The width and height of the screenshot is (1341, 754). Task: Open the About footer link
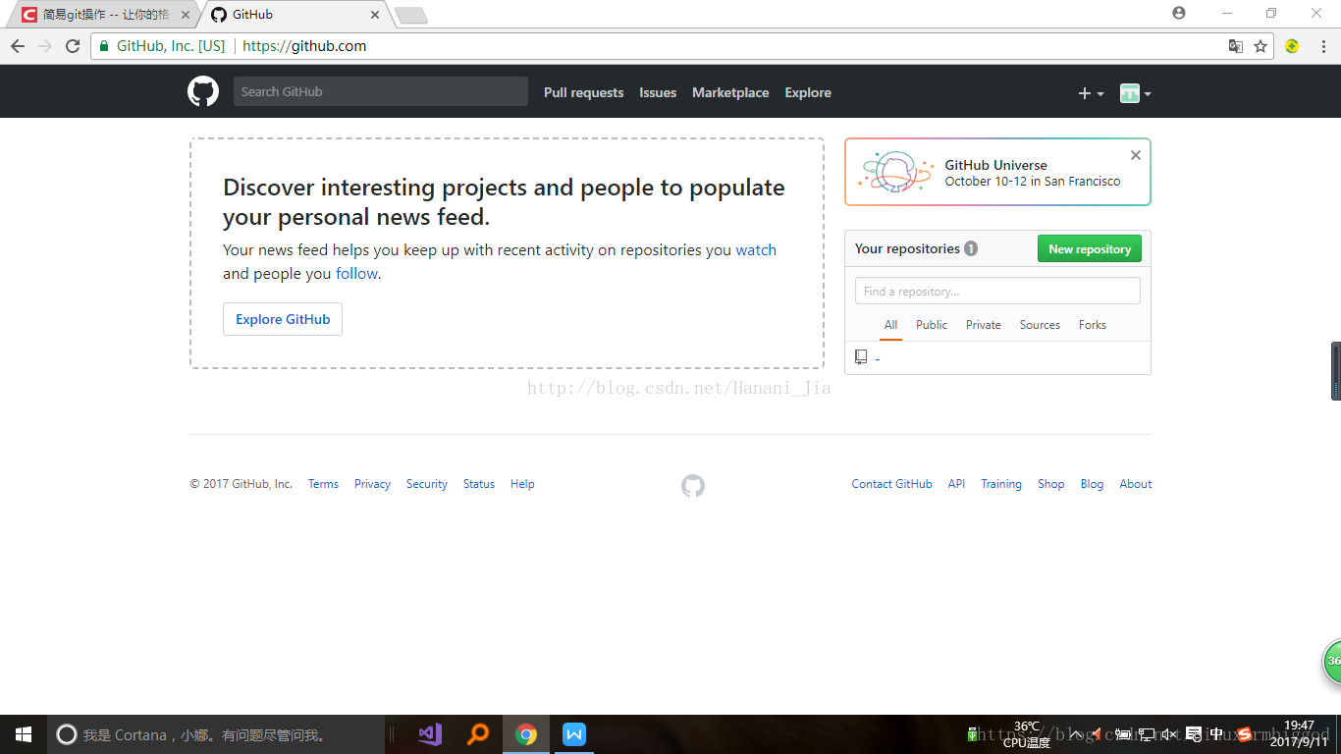pyautogui.click(x=1136, y=484)
